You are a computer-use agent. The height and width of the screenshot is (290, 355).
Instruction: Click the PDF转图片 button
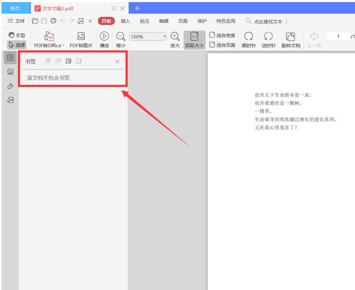coord(81,40)
